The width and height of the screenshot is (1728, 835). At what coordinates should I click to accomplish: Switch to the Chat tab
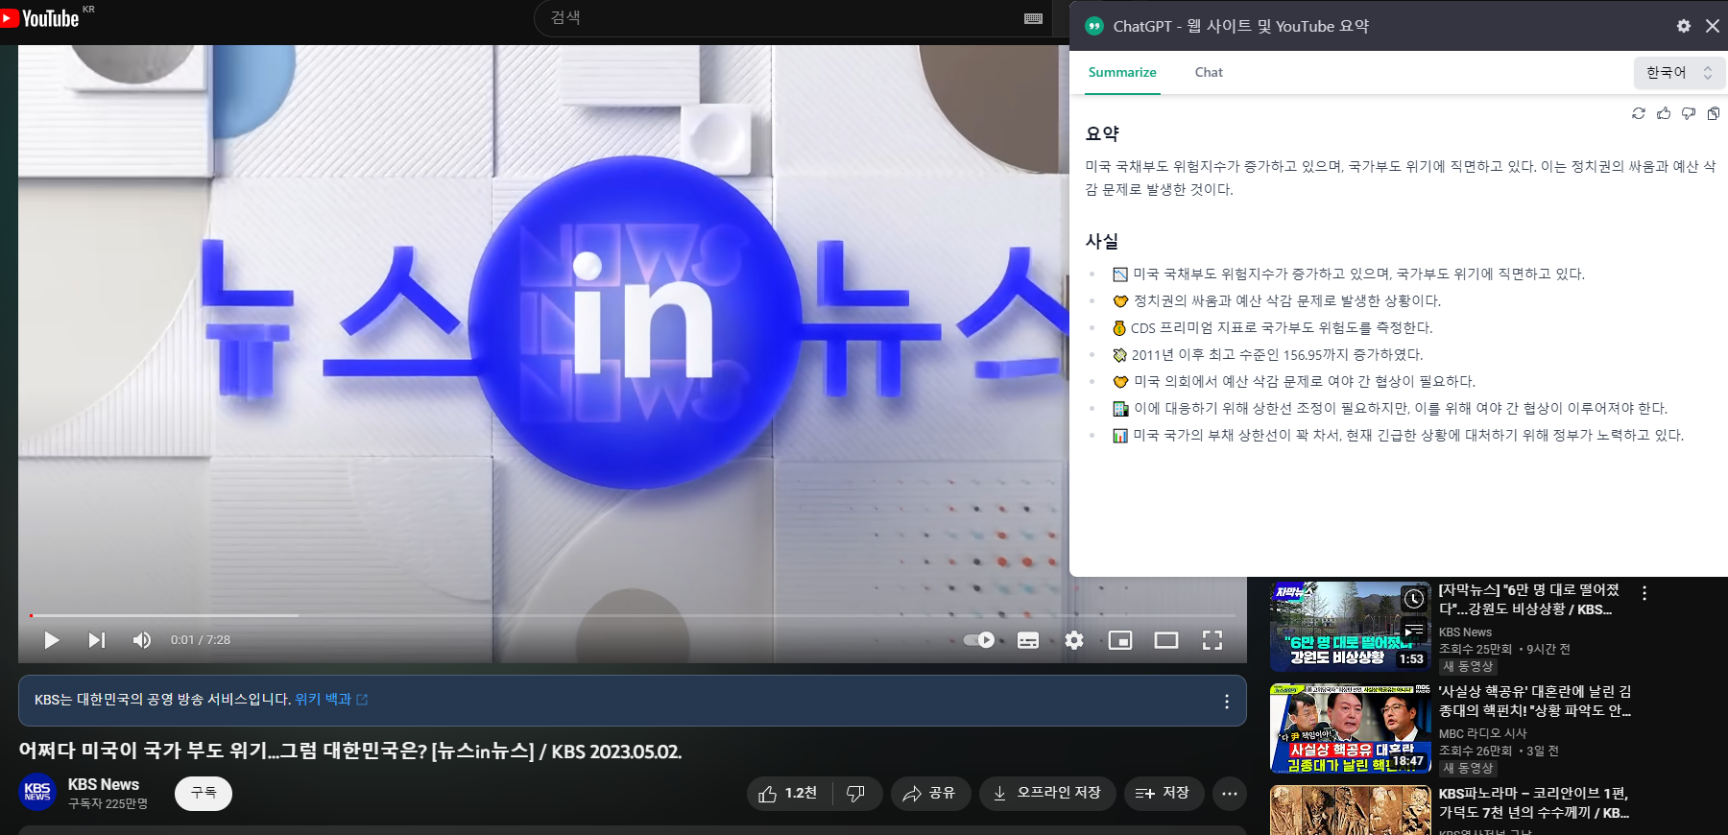coord(1209,72)
